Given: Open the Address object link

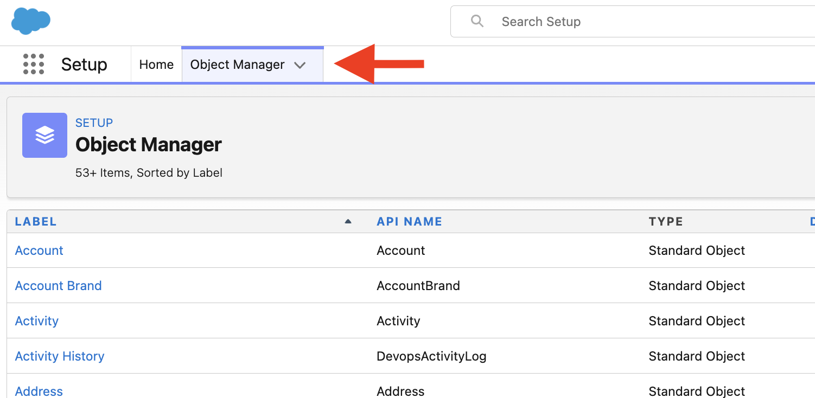Looking at the screenshot, I should (x=39, y=391).
